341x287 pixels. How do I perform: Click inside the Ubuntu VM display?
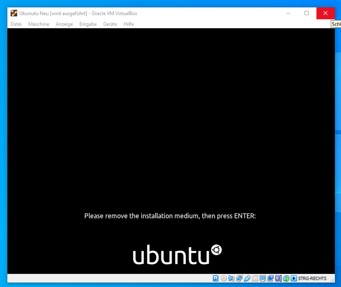[170, 126]
